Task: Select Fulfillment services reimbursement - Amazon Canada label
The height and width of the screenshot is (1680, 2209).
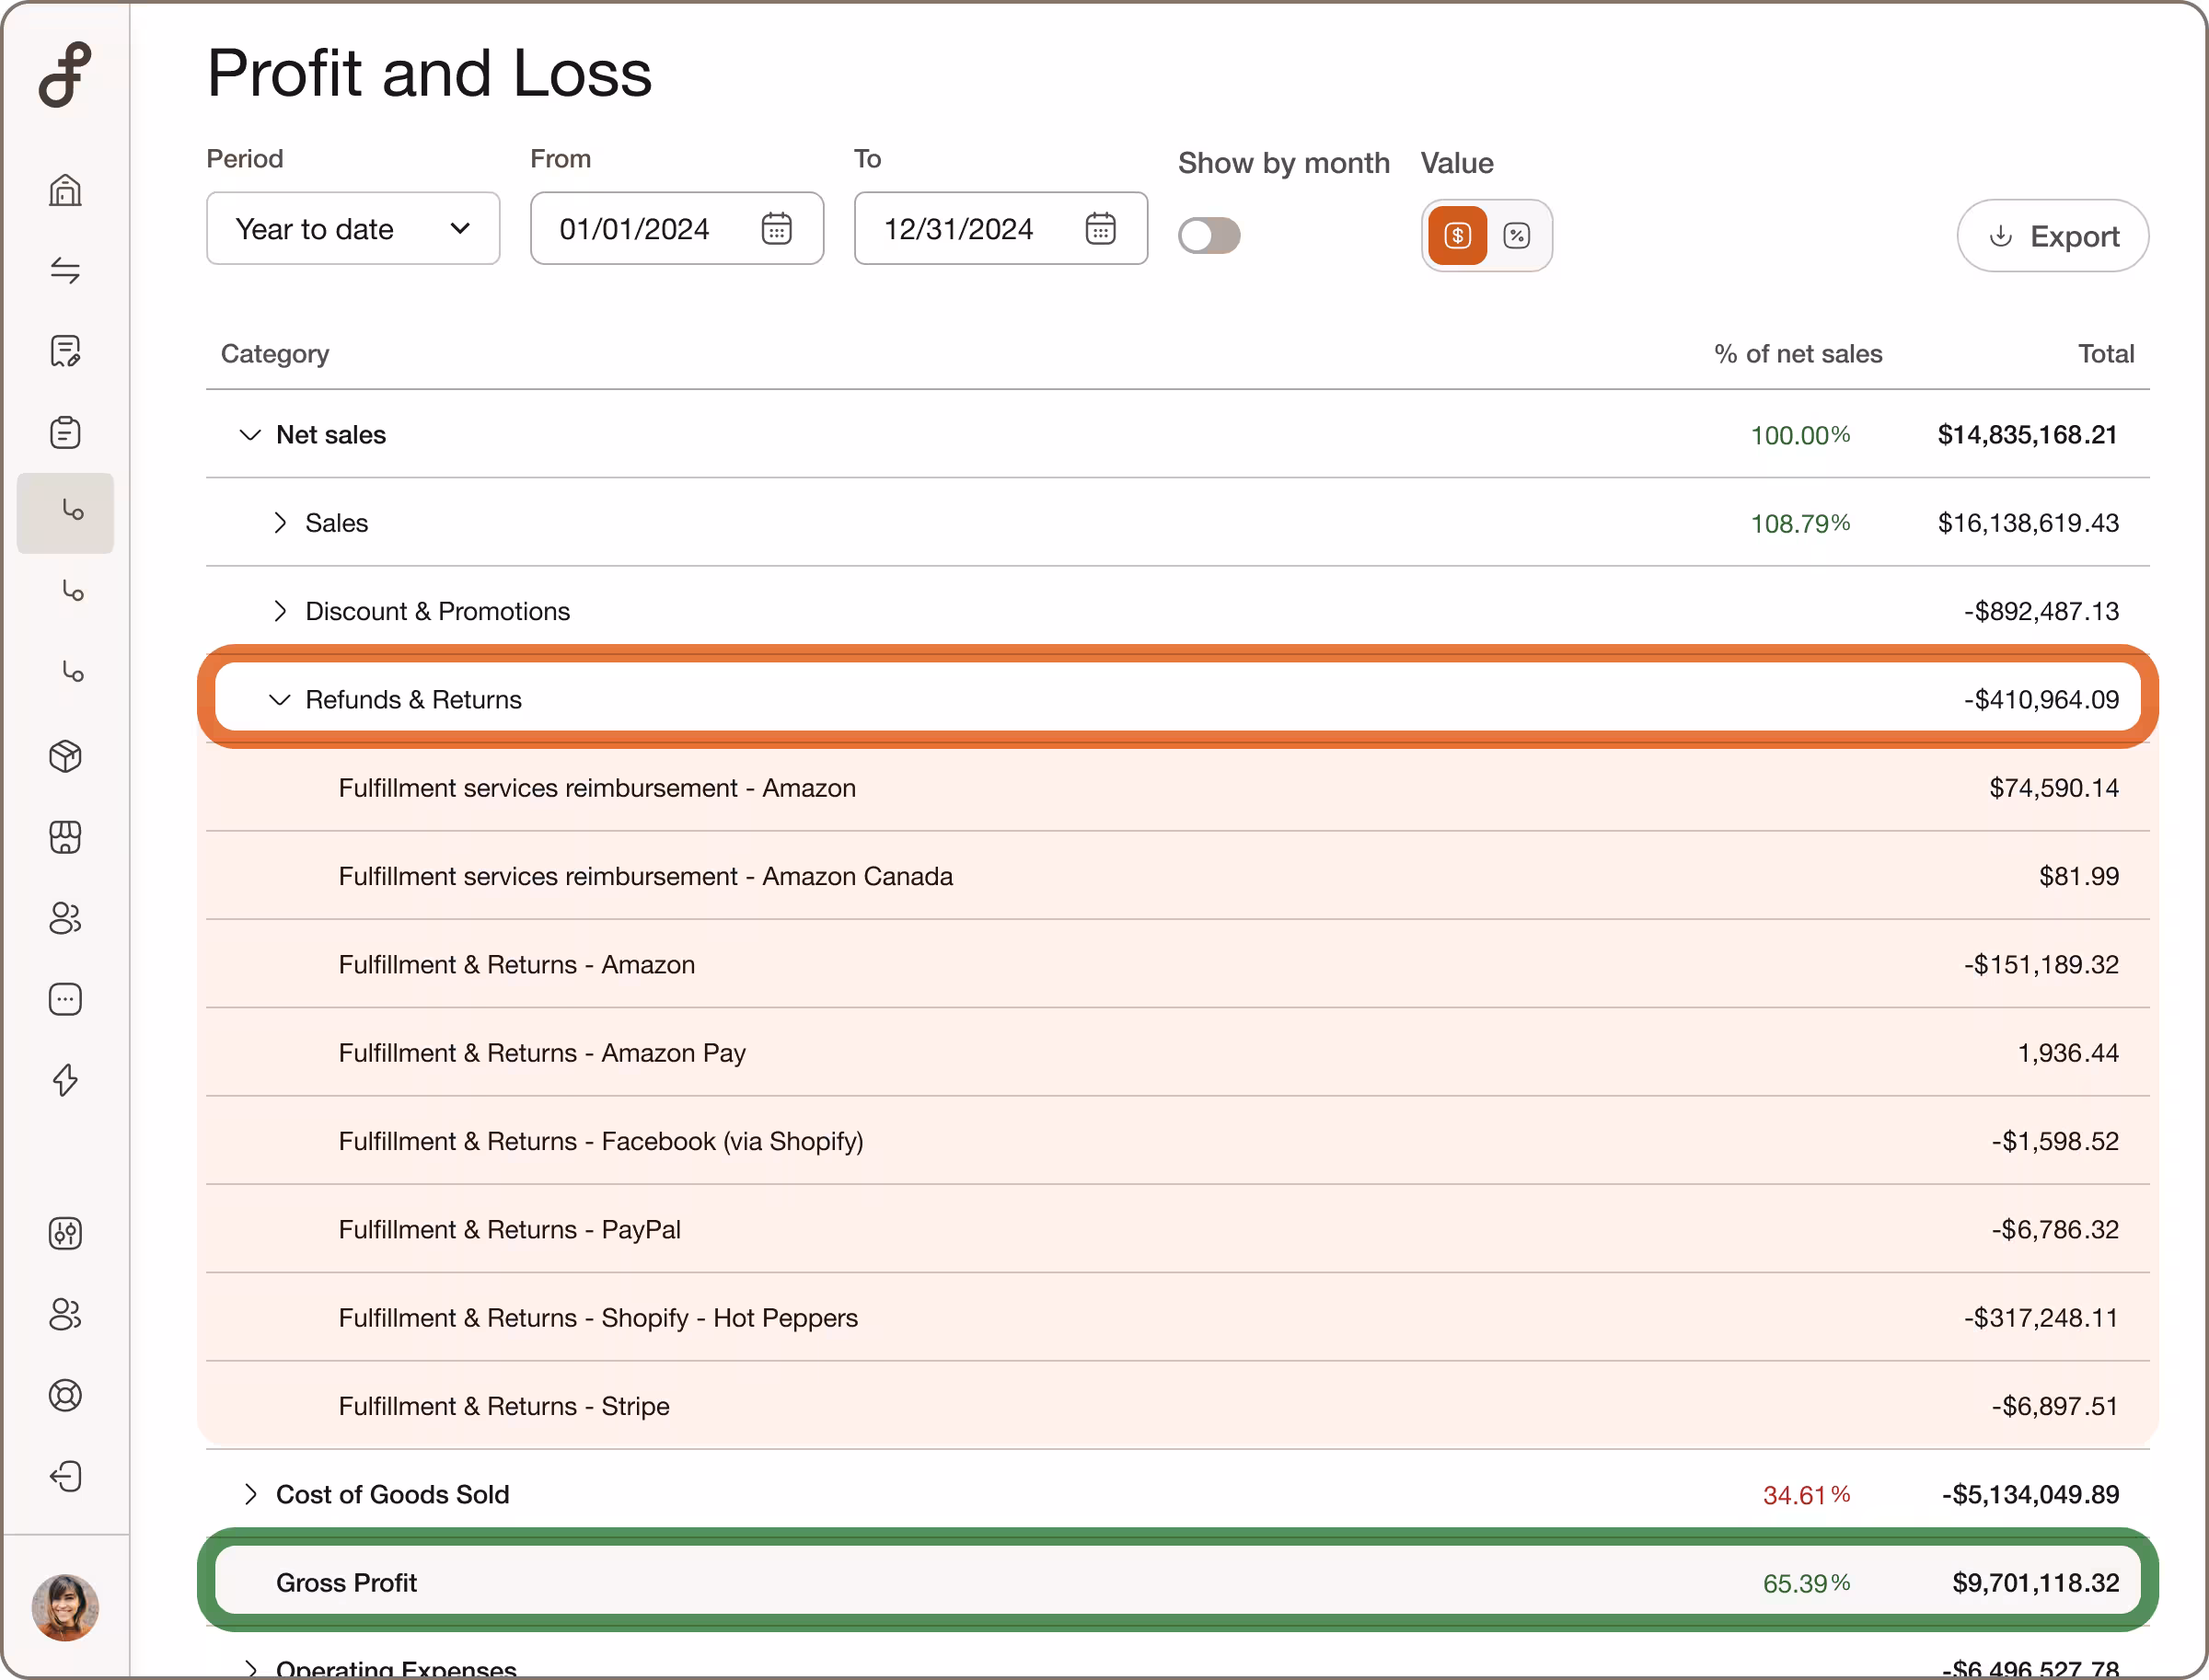Action: click(645, 876)
